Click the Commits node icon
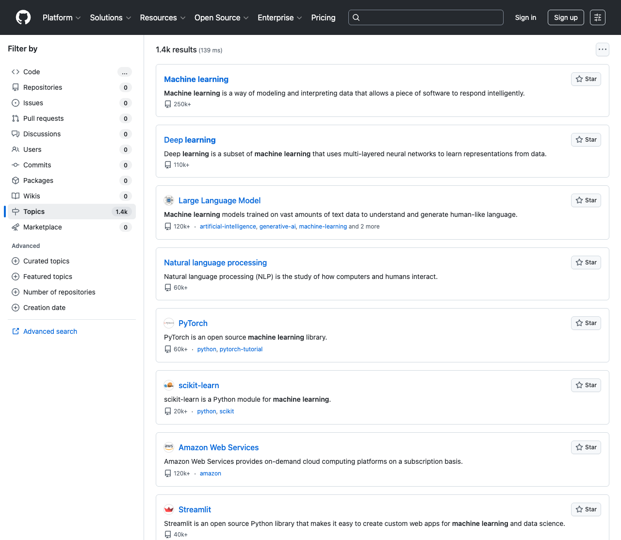The image size is (621, 540). pyautogui.click(x=16, y=165)
